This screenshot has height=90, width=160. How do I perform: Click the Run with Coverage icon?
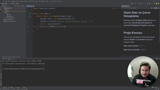click(149, 3)
